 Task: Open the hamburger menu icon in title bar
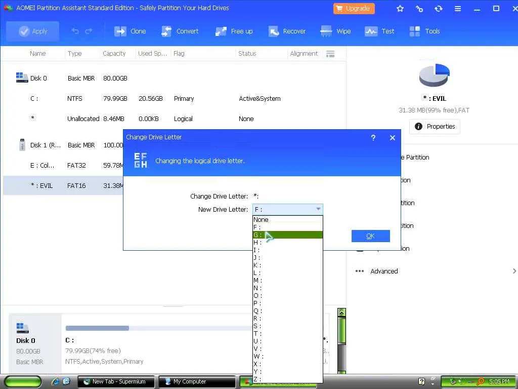click(x=457, y=9)
